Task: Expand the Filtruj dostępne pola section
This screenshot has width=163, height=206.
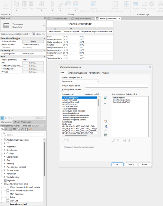Action: click(63, 89)
